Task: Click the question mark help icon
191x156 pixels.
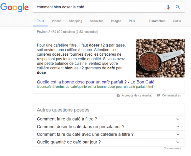Action: click(118, 96)
